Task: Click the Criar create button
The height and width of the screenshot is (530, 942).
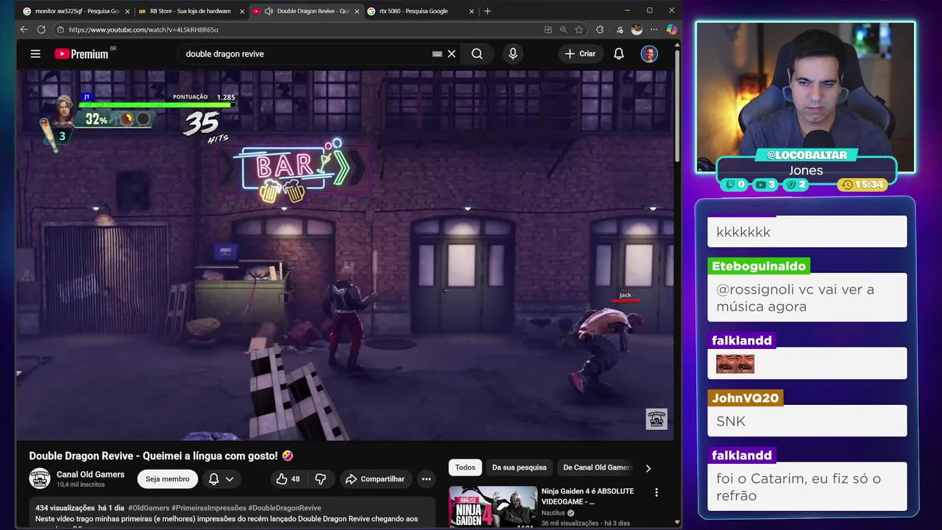Action: coord(580,54)
